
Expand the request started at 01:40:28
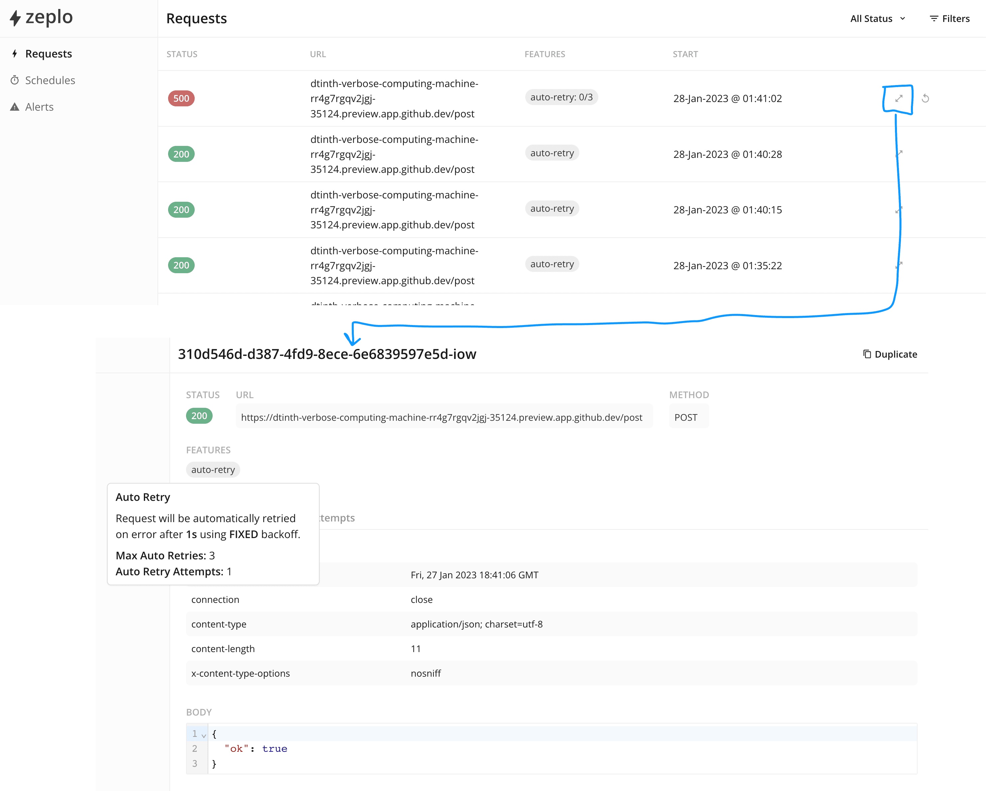click(x=899, y=154)
